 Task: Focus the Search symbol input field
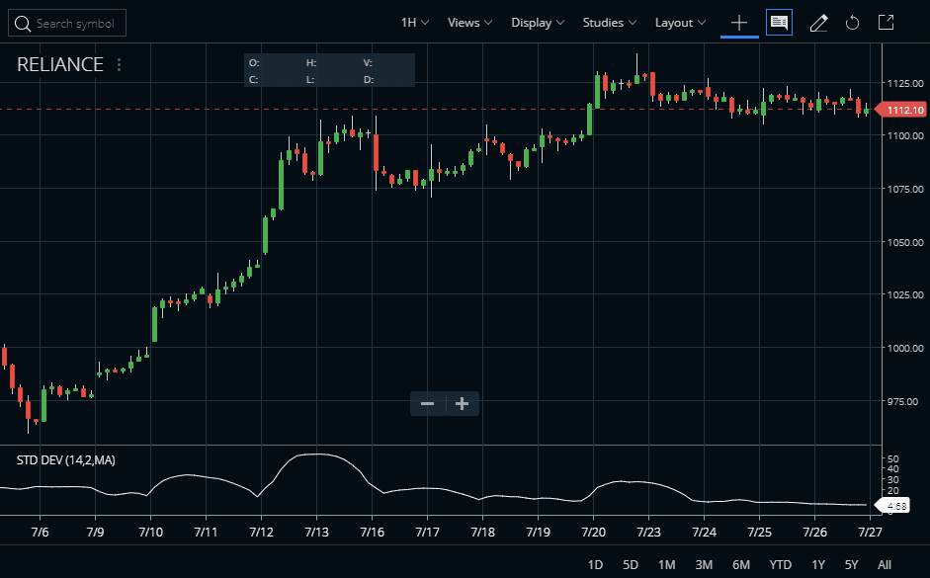[67, 23]
